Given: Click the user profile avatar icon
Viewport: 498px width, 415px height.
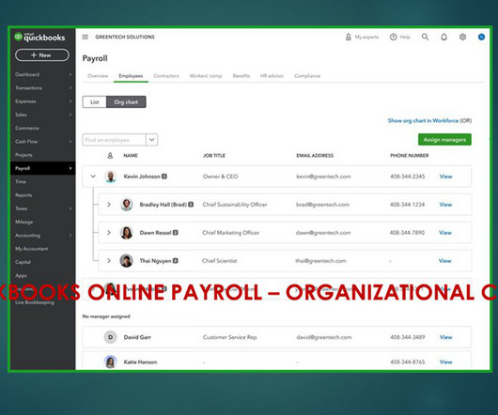Looking at the screenshot, I should pyautogui.click(x=481, y=37).
